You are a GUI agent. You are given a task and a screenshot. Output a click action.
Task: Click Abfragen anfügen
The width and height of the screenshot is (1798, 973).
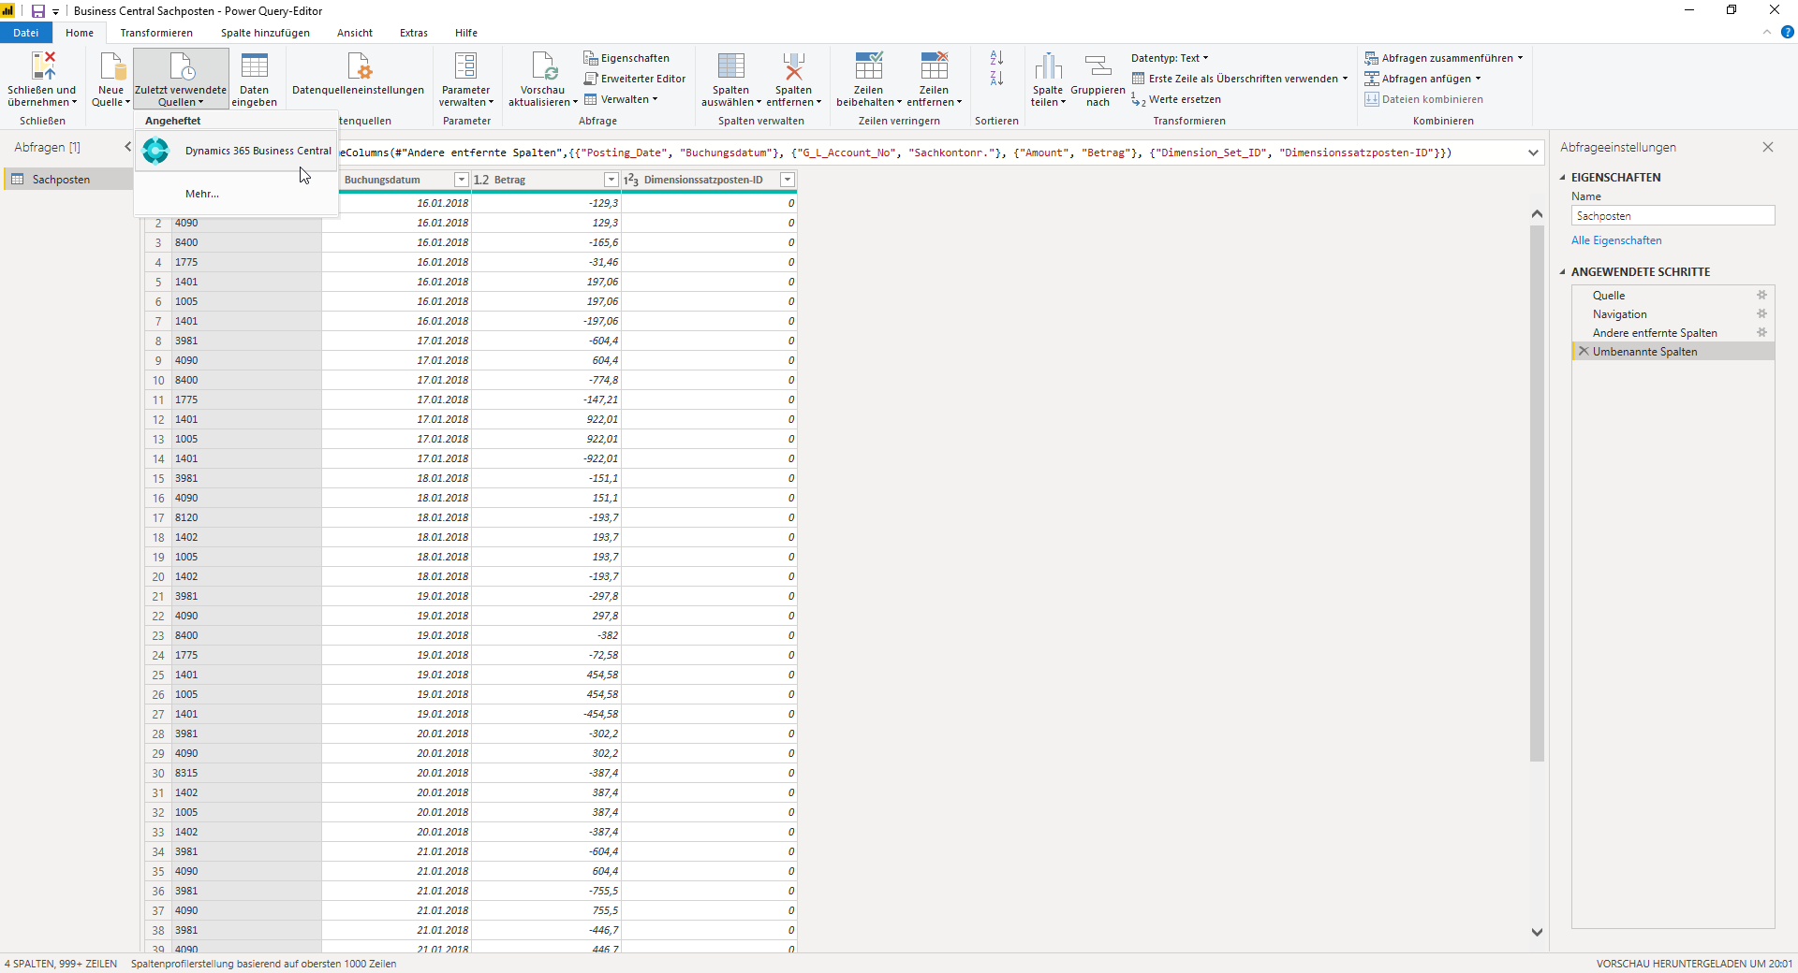tap(1422, 79)
